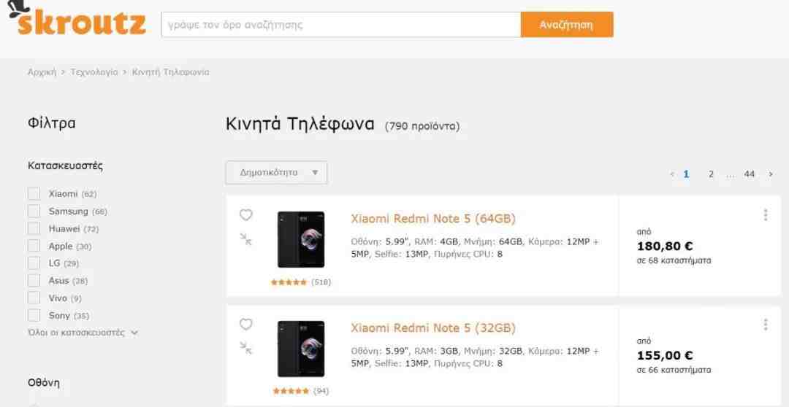Enable the Samsung filter checkbox
This screenshot has height=407, width=789.
coord(34,212)
